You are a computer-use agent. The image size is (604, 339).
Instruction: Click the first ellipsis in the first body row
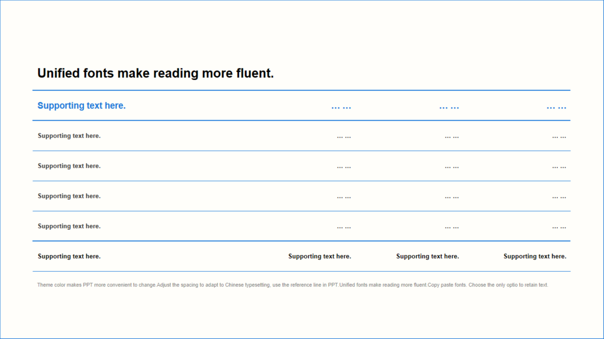344,137
